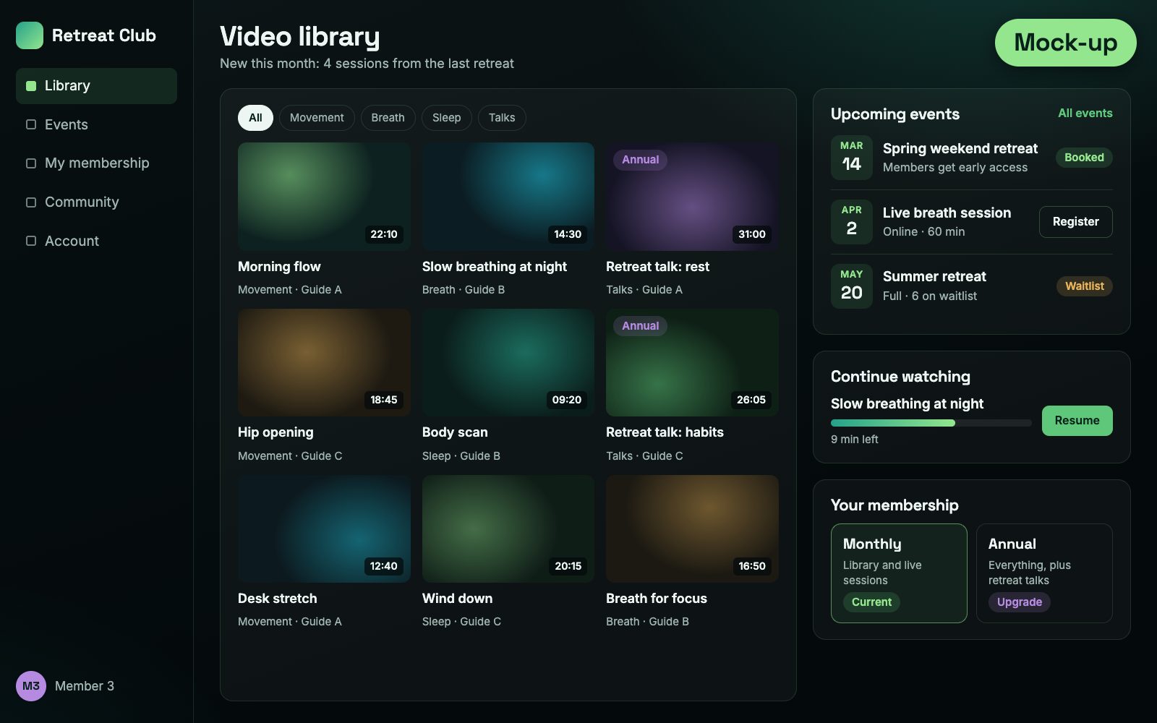Click the My membership sidebar icon
1157x723 pixels.
(x=31, y=163)
